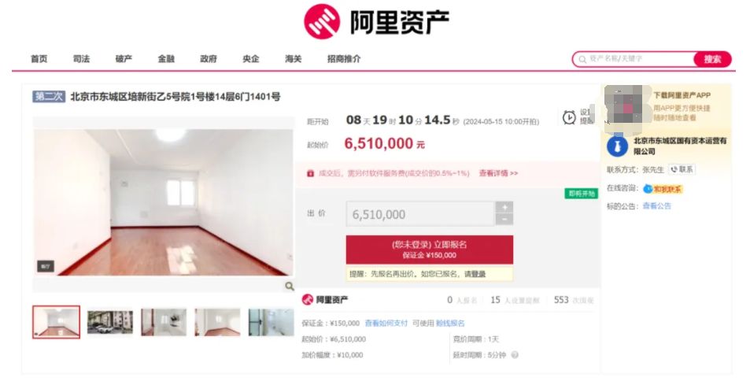The width and height of the screenshot is (750, 381).
Task: Click the 阿里资产 logo at top
Action: (376, 21)
